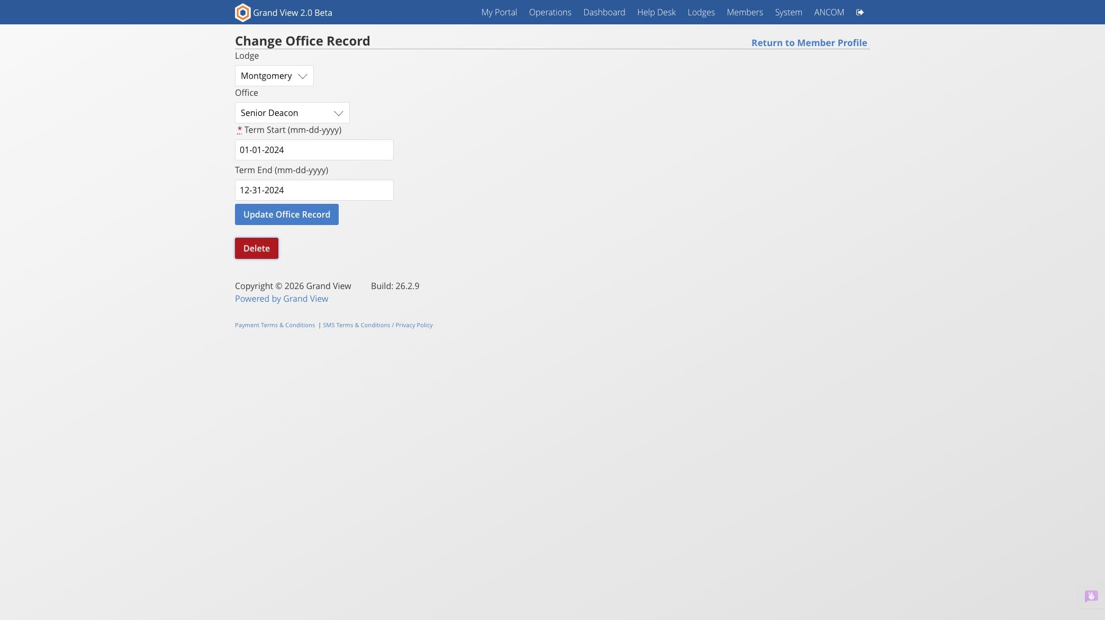
Task: Open Help Desk menu item
Action: point(656,12)
